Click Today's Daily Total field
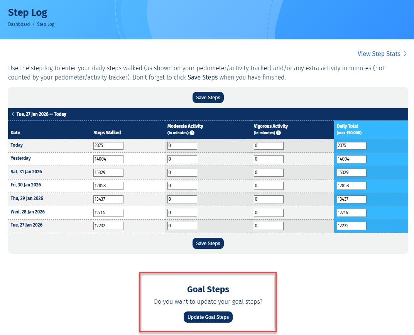414x335 pixels. pos(351,146)
